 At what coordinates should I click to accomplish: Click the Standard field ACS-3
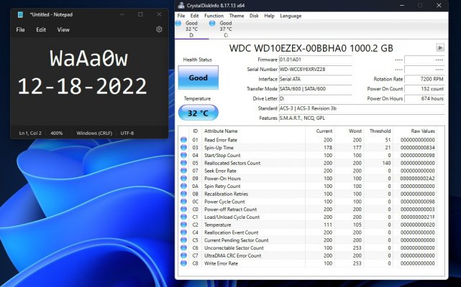pyautogui.click(x=362, y=108)
